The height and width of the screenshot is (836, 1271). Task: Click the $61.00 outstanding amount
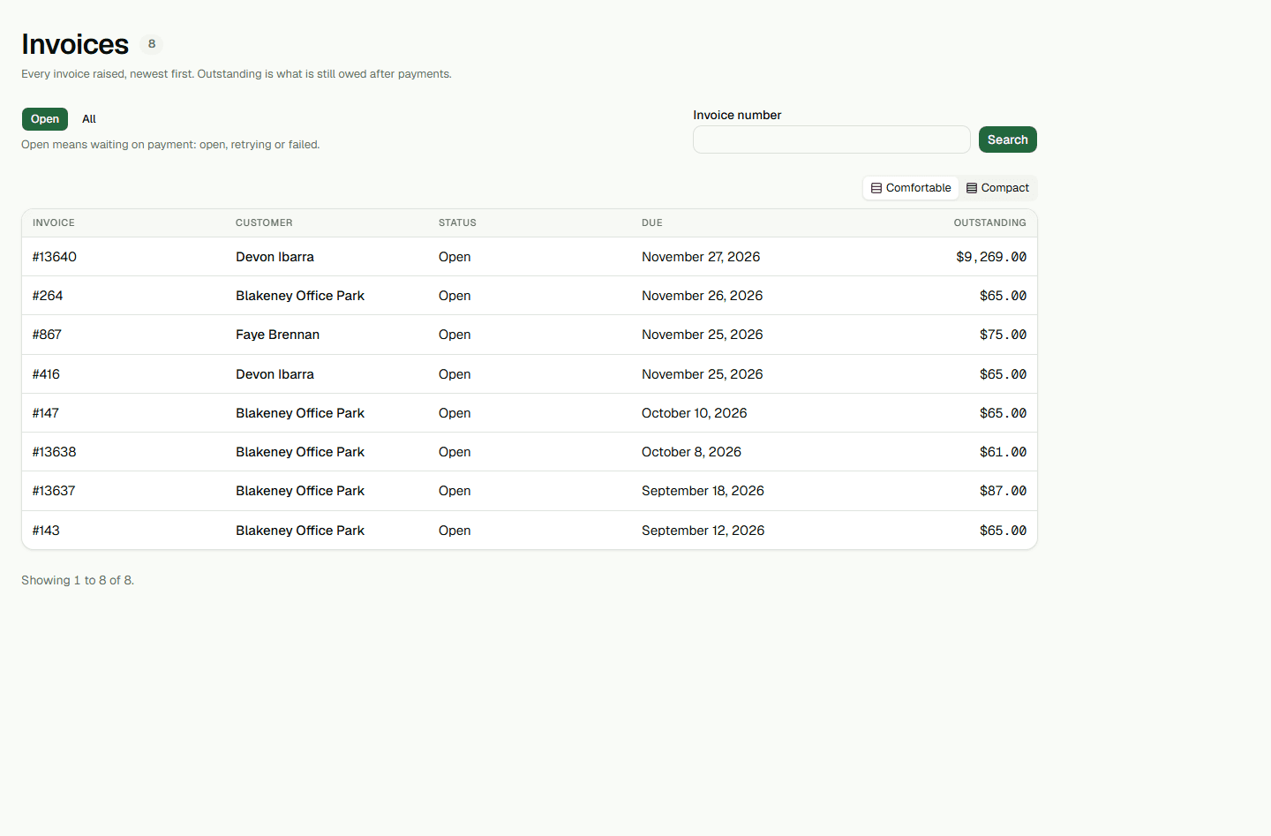point(1003,452)
